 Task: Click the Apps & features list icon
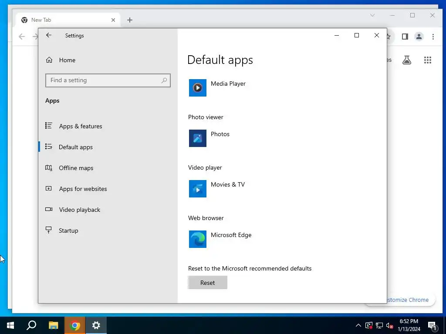(49, 126)
